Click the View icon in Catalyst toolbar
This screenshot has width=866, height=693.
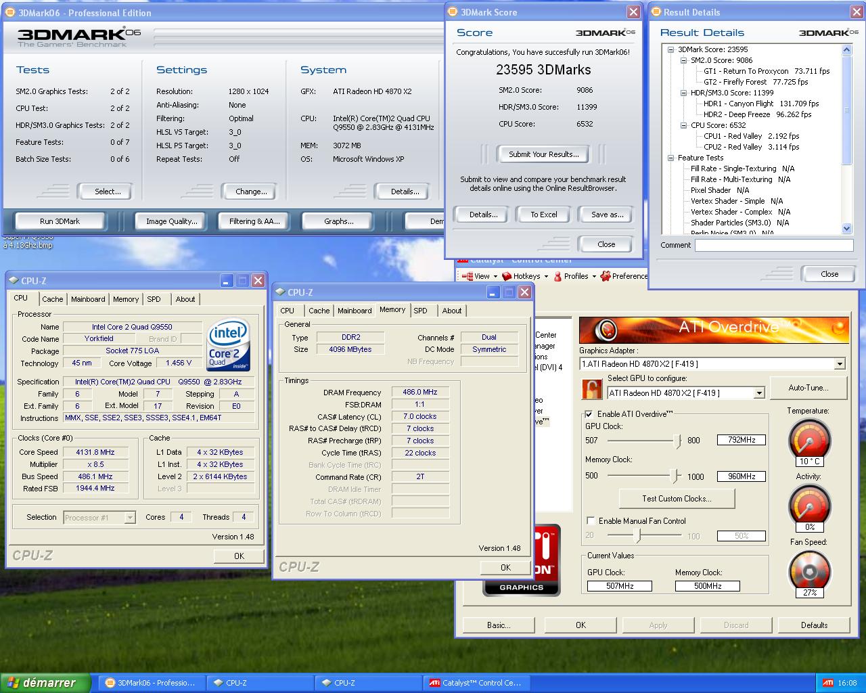point(466,276)
